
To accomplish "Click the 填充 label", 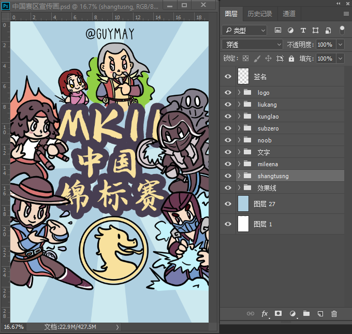I will pos(306,59).
